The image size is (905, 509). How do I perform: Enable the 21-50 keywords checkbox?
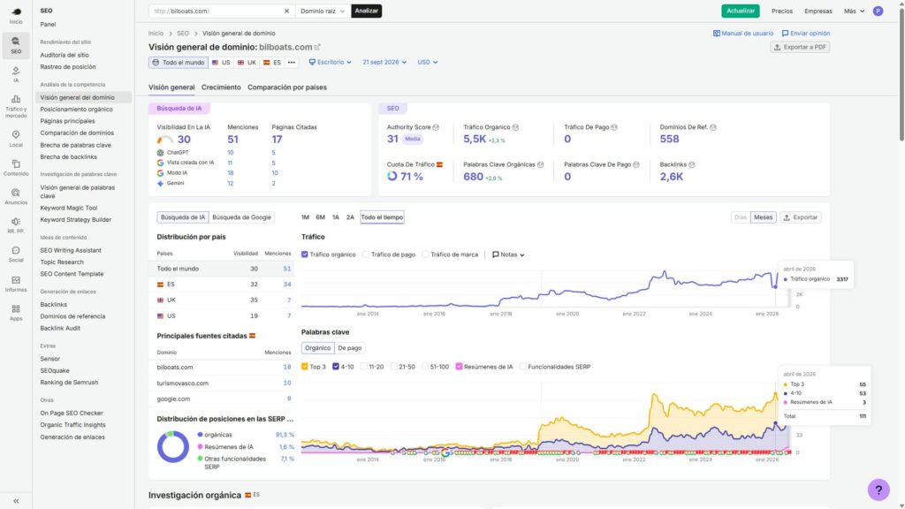(393, 367)
